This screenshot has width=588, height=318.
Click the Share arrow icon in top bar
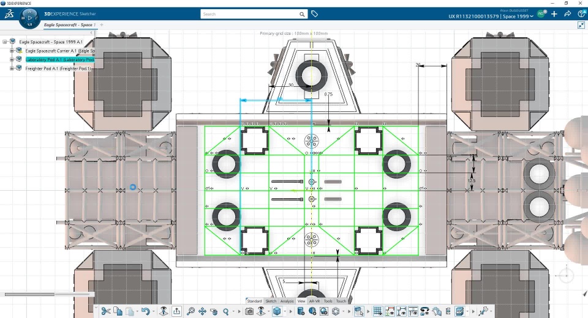click(567, 14)
